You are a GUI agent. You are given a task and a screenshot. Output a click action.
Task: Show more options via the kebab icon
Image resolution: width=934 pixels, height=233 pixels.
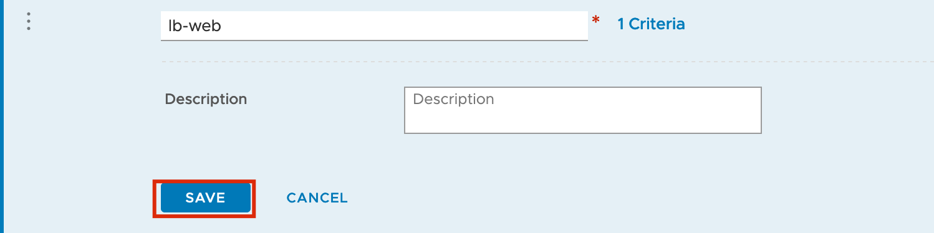[x=29, y=22]
